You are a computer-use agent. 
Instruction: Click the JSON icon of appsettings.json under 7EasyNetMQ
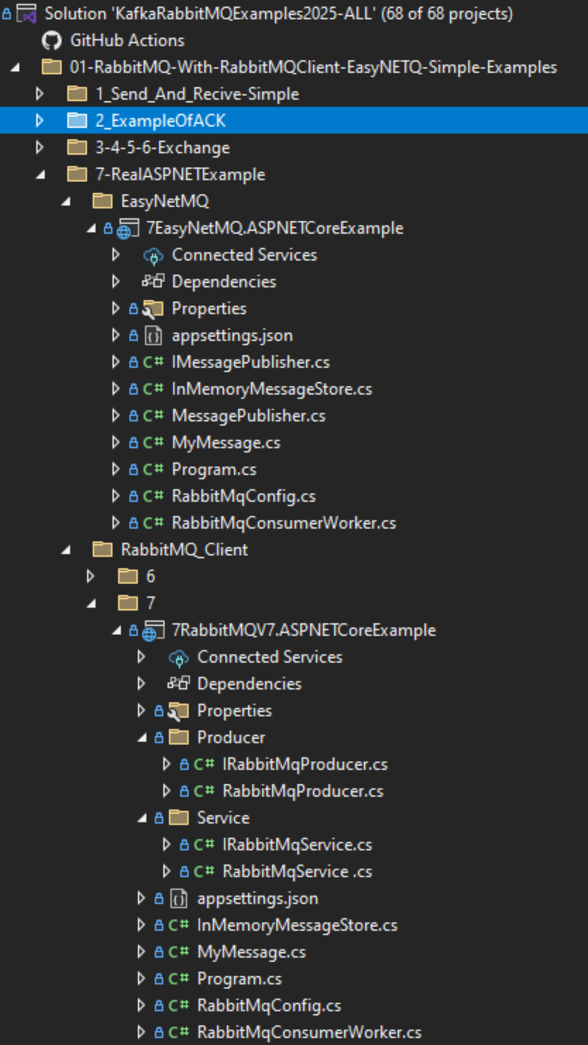153,336
